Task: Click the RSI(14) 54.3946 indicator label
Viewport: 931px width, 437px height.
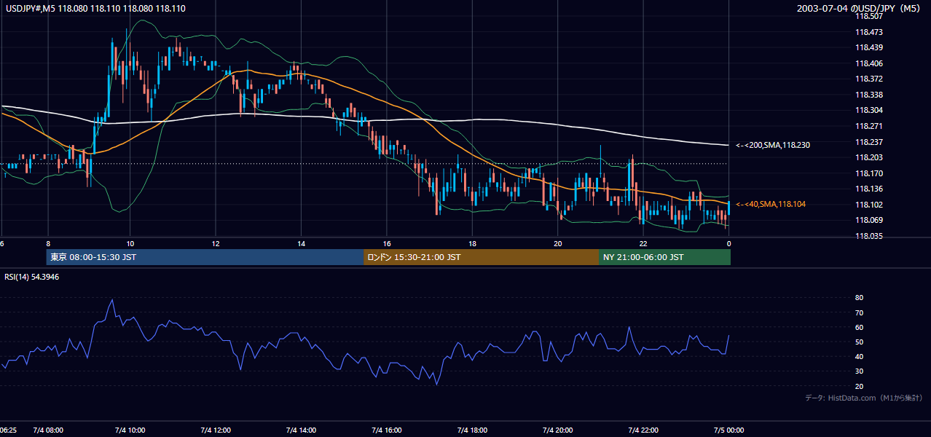Action: click(x=32, y=277)
